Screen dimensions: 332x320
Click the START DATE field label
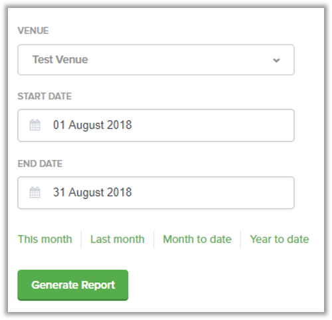(44, 96)
